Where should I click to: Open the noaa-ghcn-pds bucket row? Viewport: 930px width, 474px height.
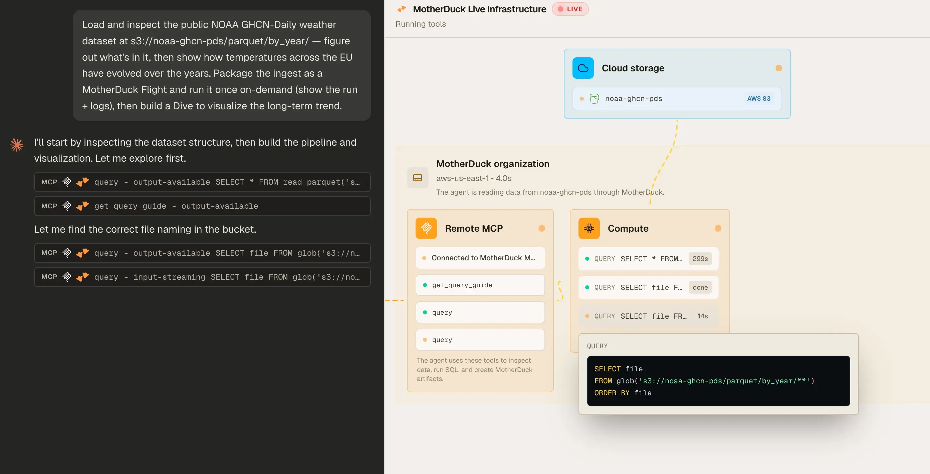(677, 98)
